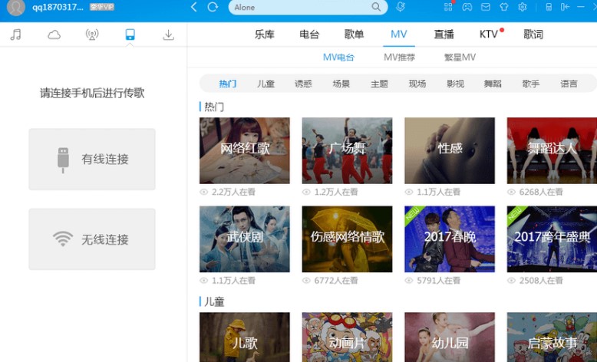Viewport: 597px width, 362px height.
Task: Open the 乐库 tab
Action: coord(265,35)
